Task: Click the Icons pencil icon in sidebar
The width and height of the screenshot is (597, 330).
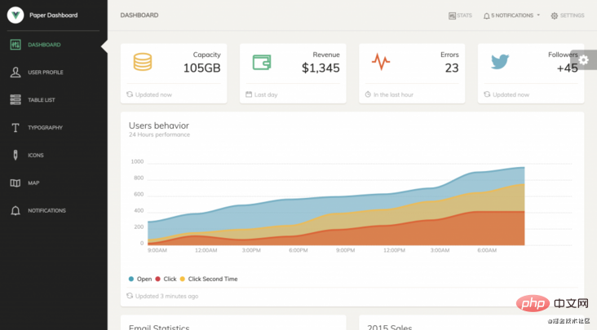Action: [15, 155]
